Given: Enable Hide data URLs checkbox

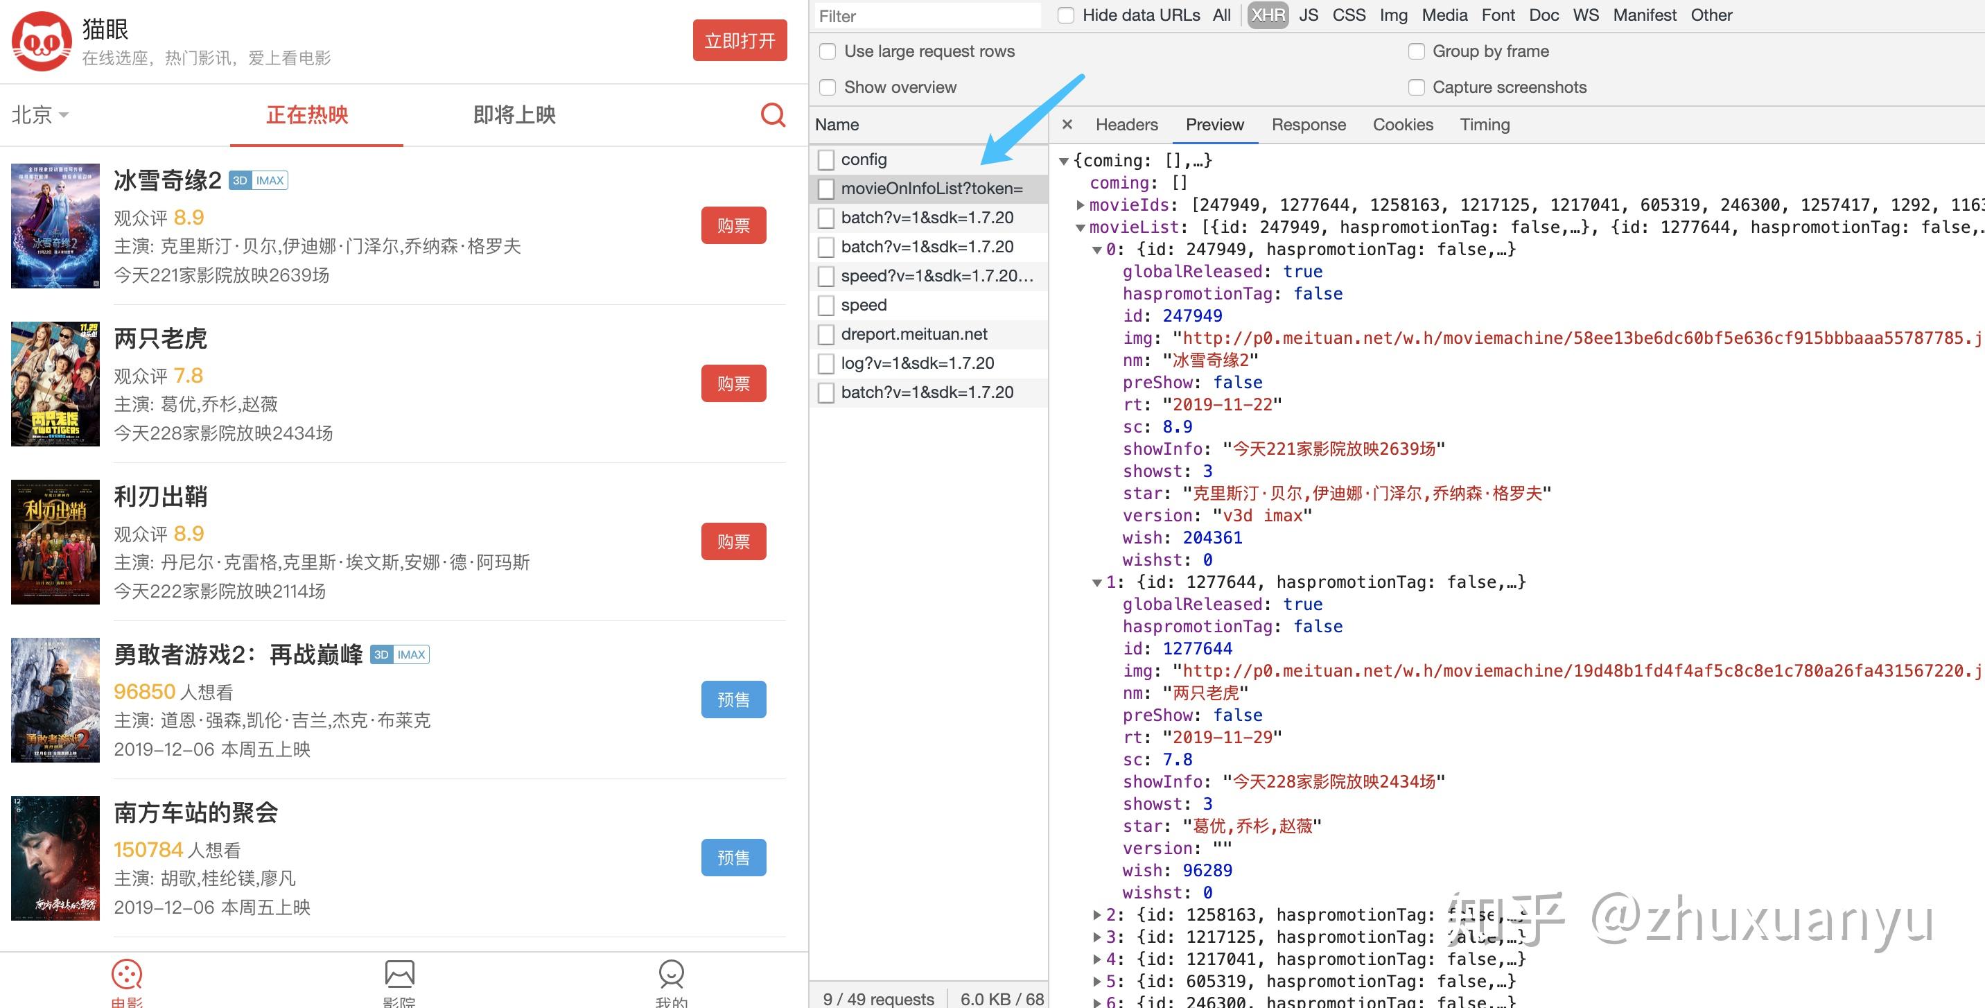Looking at the screenshot, I should (x=1066, y=15).
